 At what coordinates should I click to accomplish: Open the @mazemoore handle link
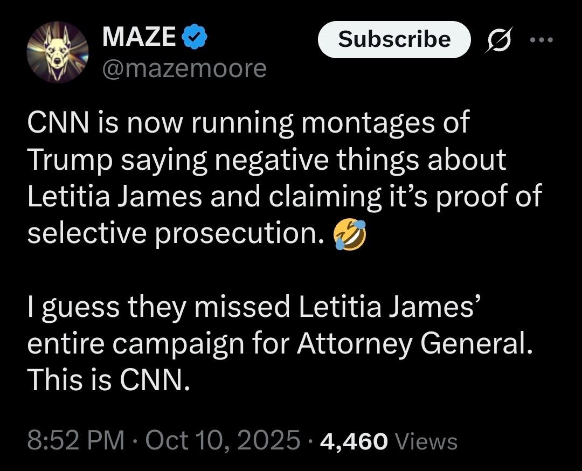(x=184, y=68)
